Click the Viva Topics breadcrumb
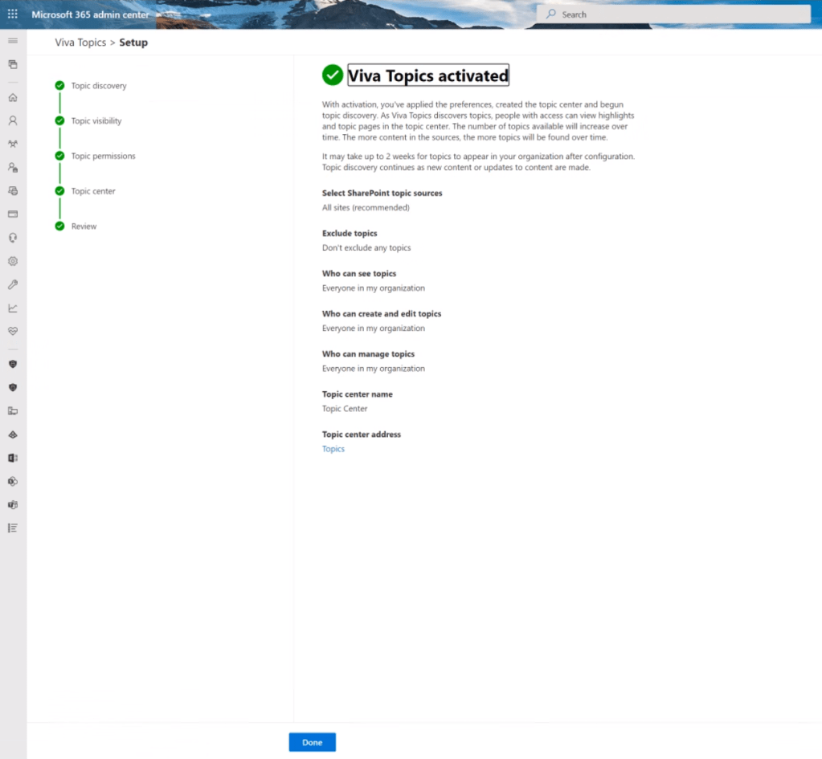The width and height of the screenshot is (822, 759). [80, 43]
